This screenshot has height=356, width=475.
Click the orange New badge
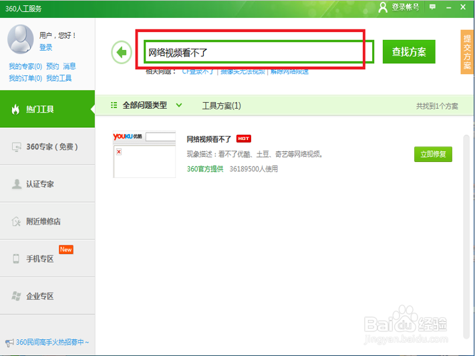tap(66, 249)
